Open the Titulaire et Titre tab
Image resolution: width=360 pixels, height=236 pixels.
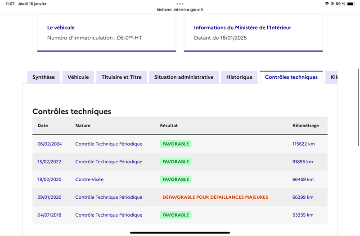[121, 77]
